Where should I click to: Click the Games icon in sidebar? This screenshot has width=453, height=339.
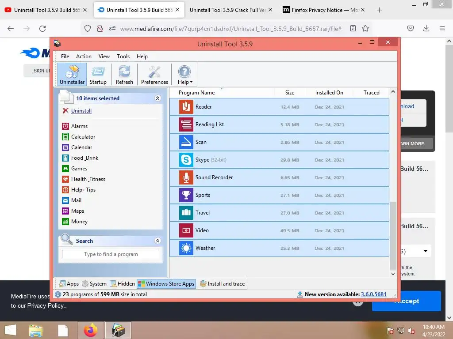pos(65,169)
